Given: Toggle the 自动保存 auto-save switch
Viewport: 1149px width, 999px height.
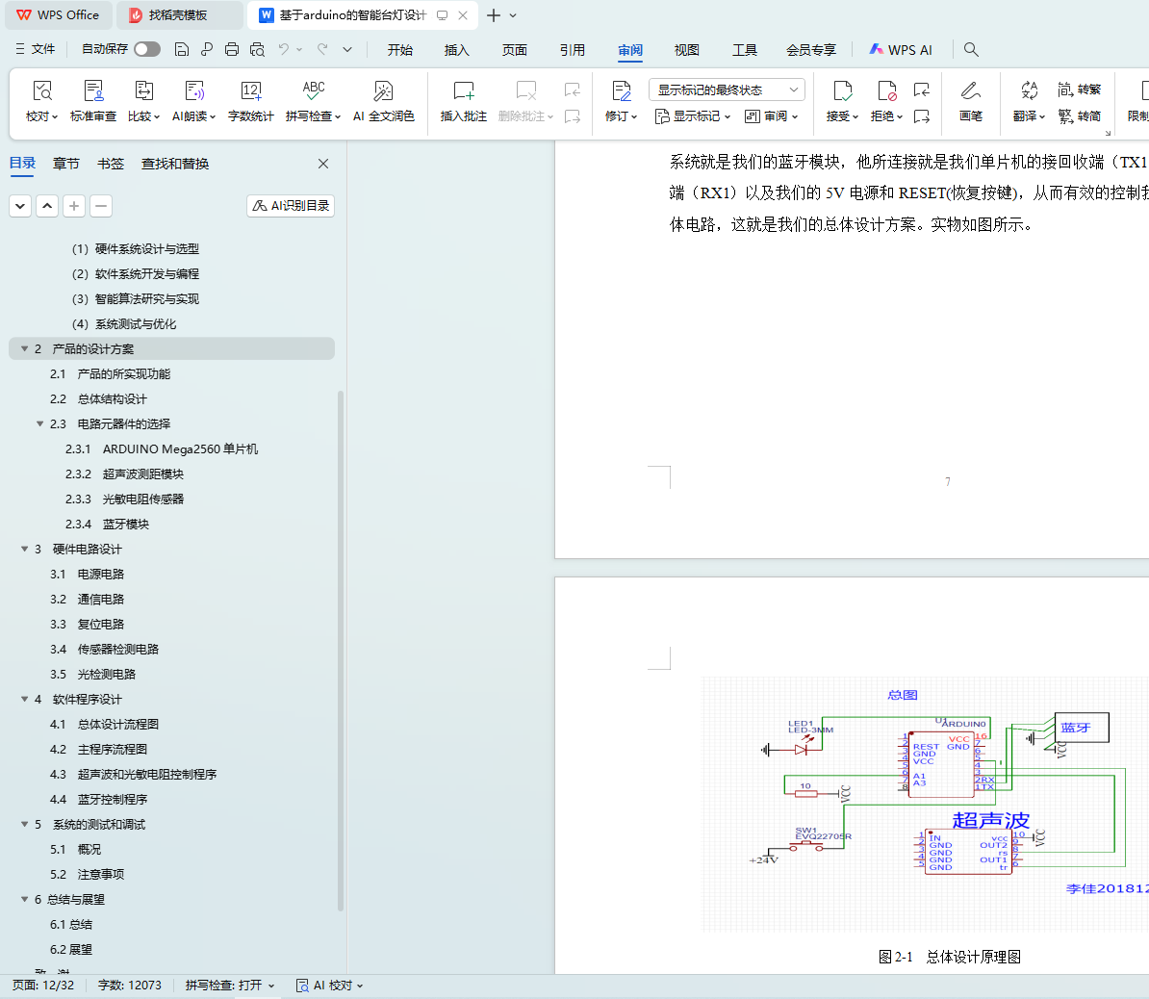Looking at the screenshot, I should tap(147, 49).
